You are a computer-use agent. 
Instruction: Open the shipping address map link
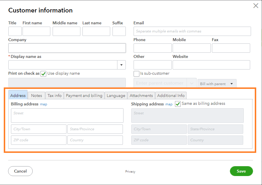(169, 104)
